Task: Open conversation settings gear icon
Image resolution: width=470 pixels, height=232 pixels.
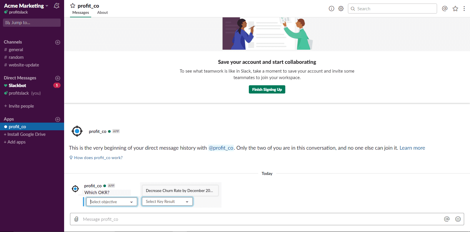Action: tap(341, 9)
